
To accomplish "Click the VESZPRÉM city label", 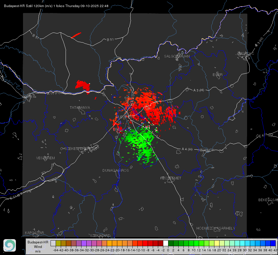I will point(45,158).
